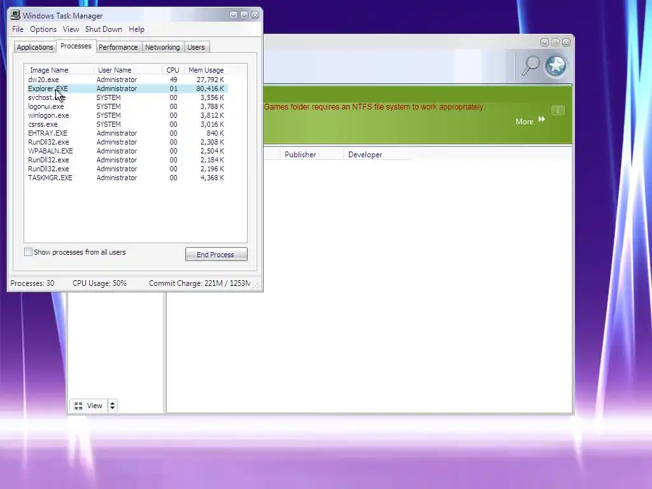Viewport: 652px width, 489px height.
Task: Switch to the Performance tab
Action: (x=118, y=47)
